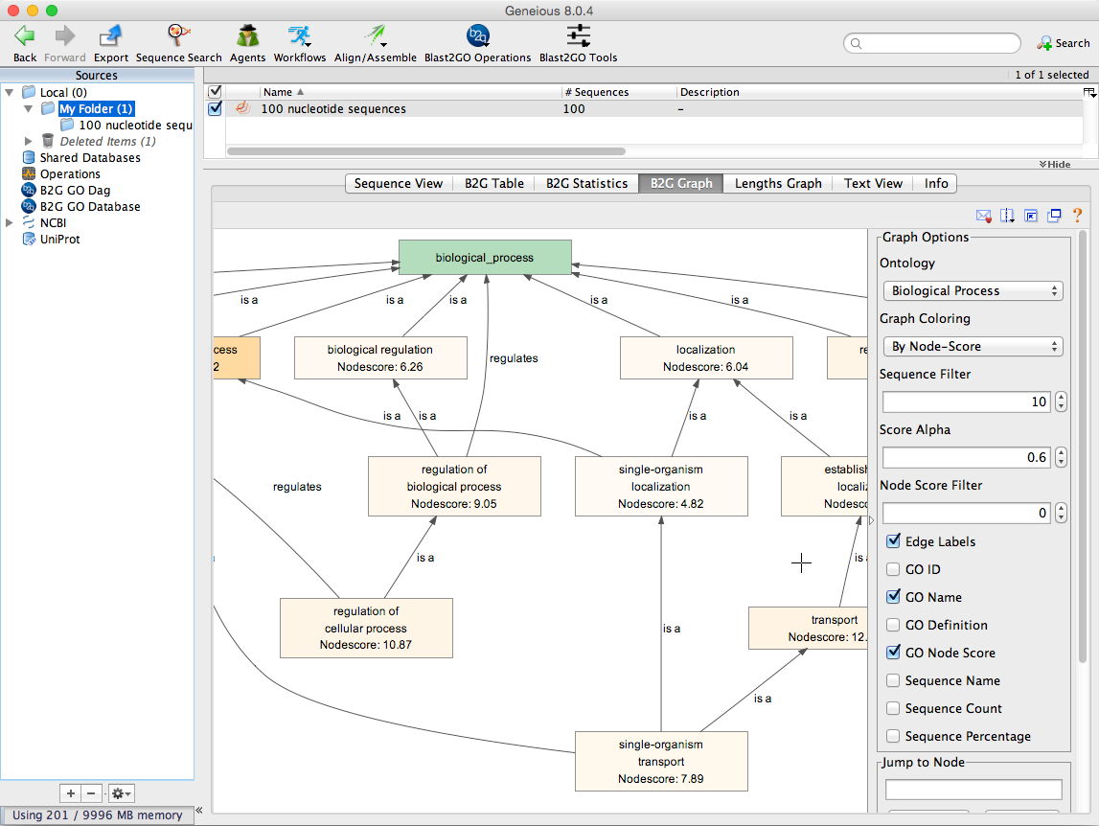Click the add folder plus button
The image size is (1099, 826).
coord(70,793)
